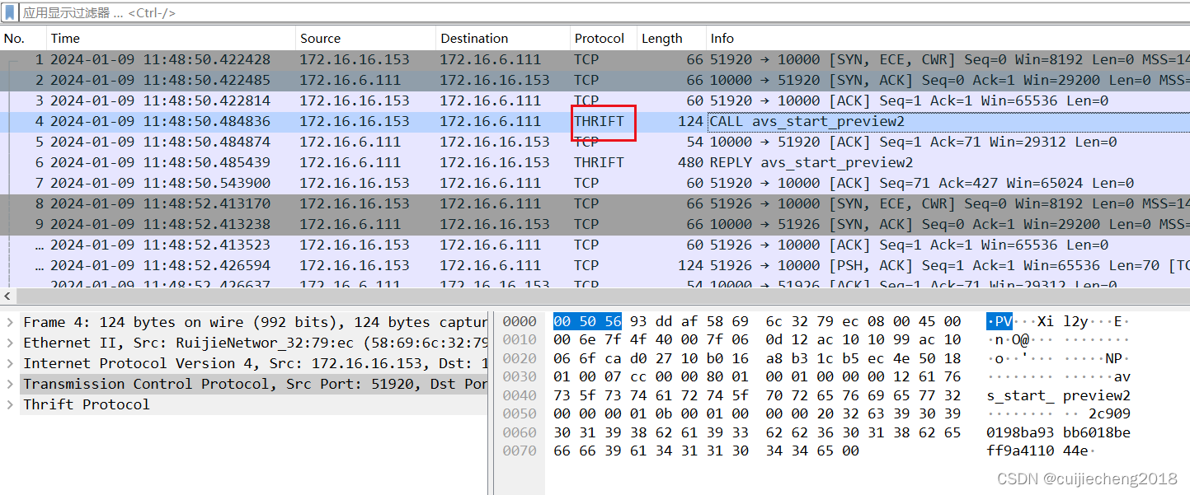
Task: Sort packets by the Time column
Action: coord(64,38)
